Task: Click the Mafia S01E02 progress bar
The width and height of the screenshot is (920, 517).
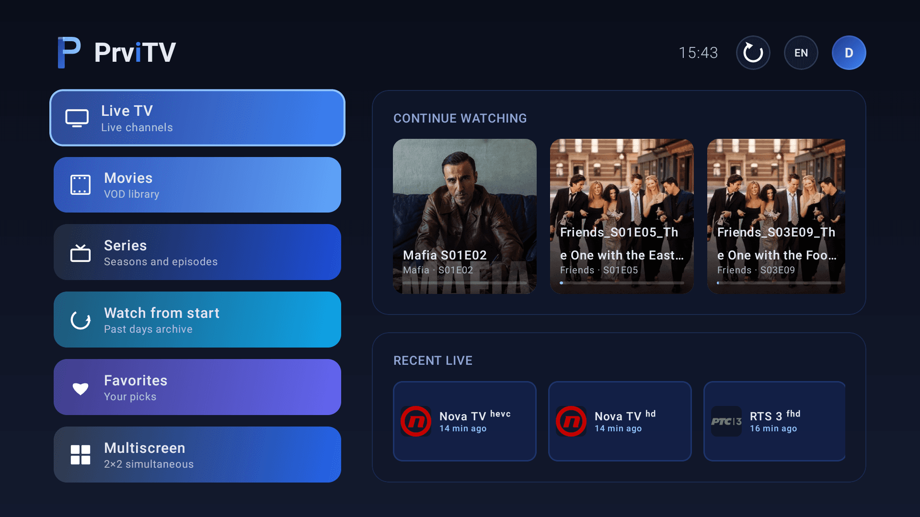Action: [465, 283]
